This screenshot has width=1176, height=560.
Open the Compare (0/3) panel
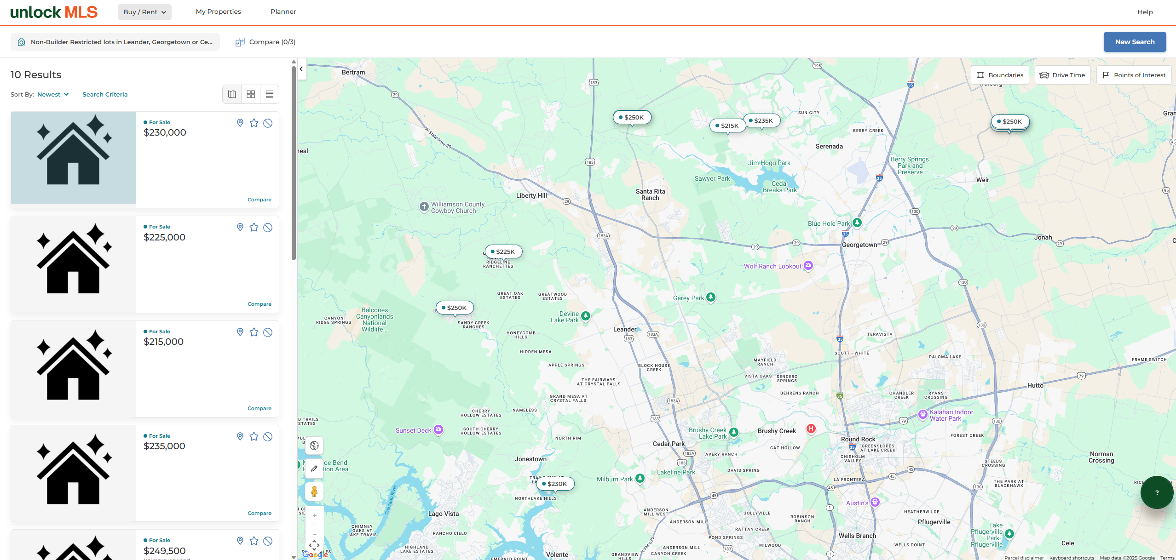coord(265,42)
